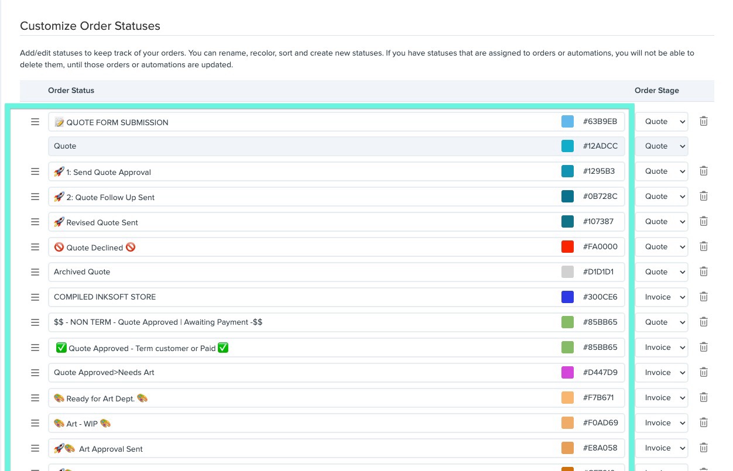Open Invoice stage dropdown for COMPILED INKSOFT STORE
This screenshot has width=733, height=471.
(662, 297)
